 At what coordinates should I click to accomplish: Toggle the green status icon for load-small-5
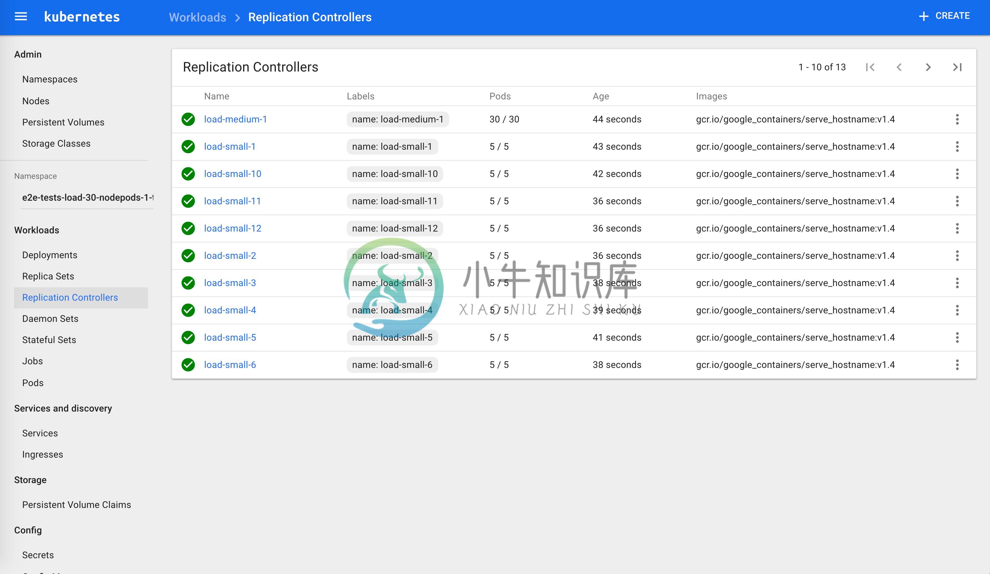coord(189,337)
